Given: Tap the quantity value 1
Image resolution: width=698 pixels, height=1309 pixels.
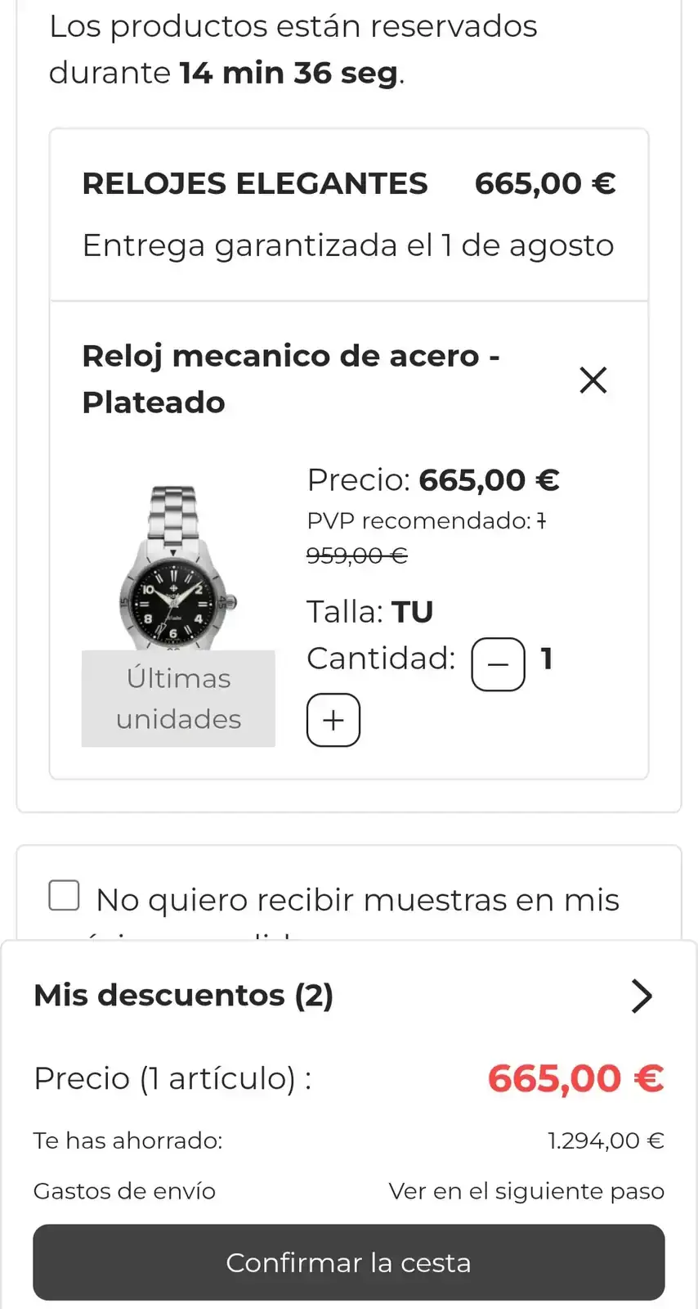Looking at the screenshot, I should point(547,659).
